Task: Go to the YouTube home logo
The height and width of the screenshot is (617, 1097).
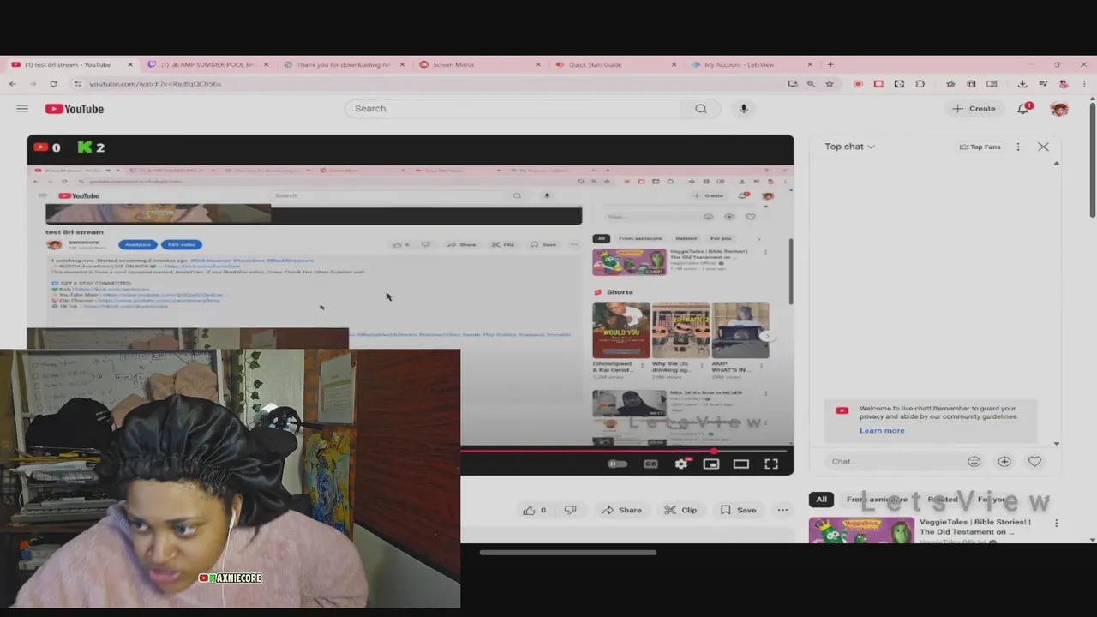Action: click(75, 109)
